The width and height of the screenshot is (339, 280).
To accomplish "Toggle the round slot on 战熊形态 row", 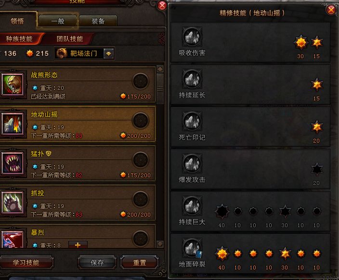I will pos(141,81).
